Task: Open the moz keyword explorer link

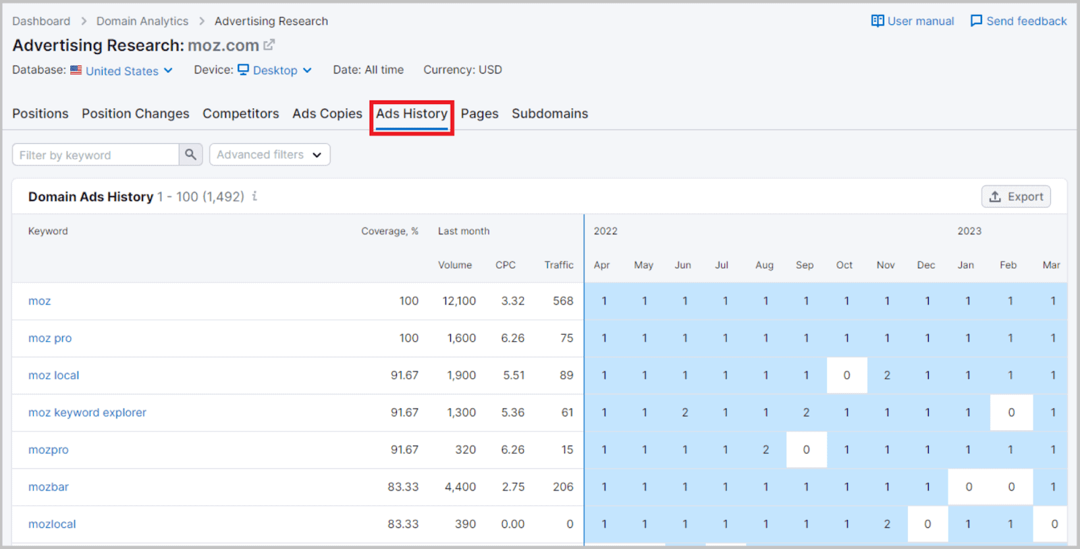Action: coord(87,413)
